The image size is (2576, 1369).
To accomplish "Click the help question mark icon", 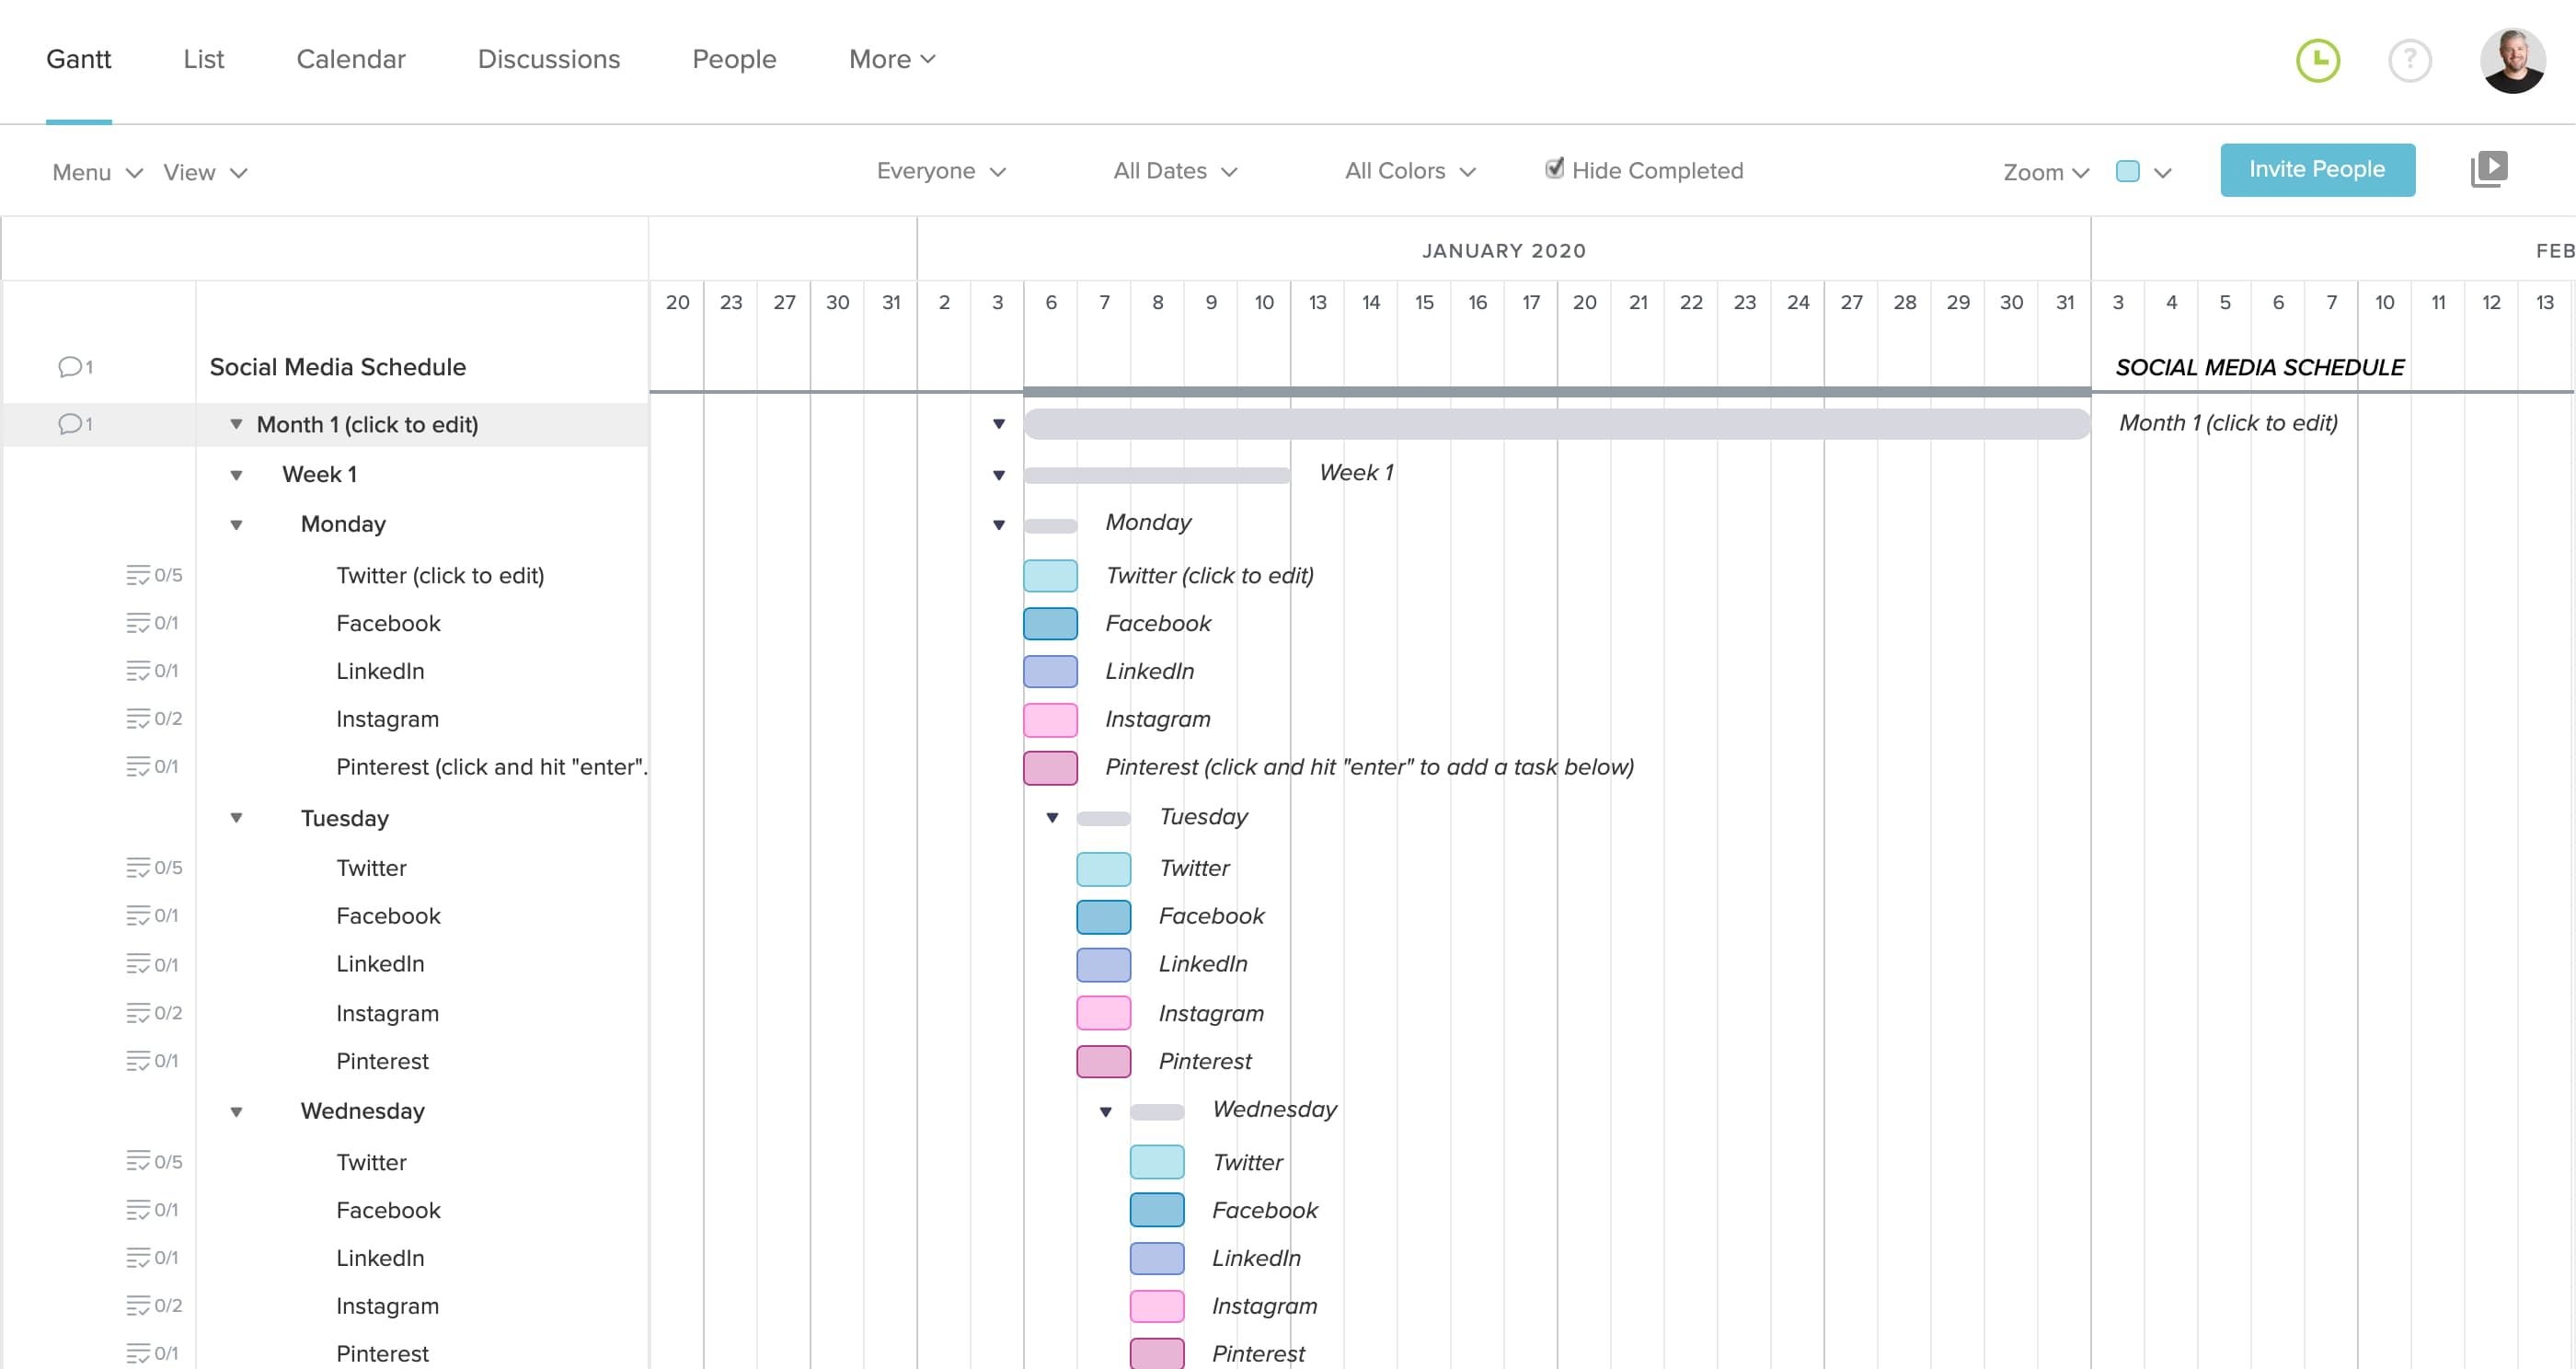I will 2410,60.
